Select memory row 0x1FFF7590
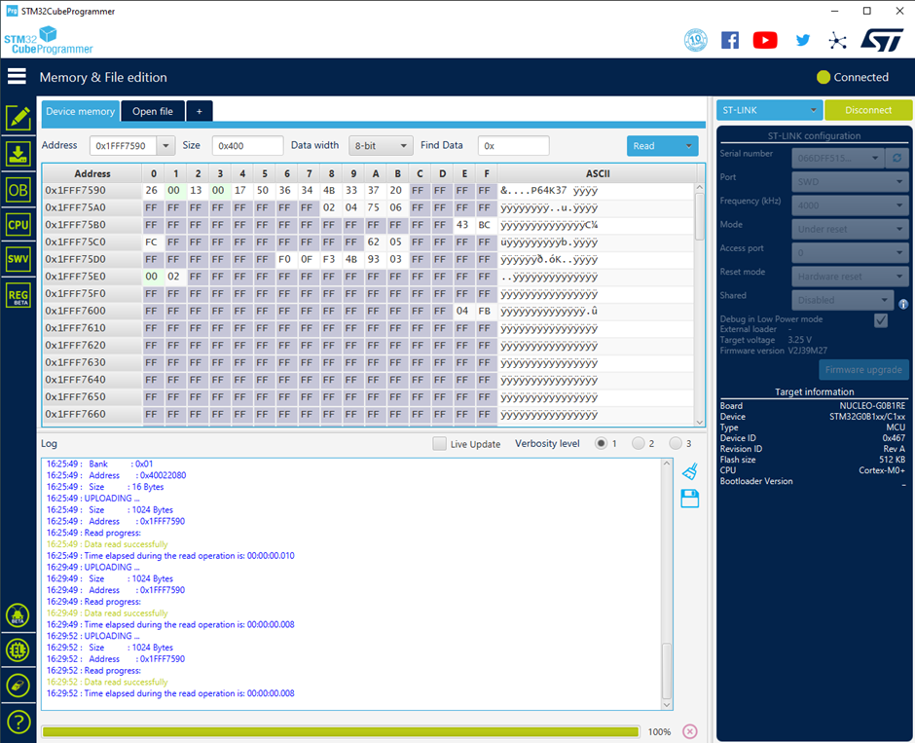 click(368, 190)
